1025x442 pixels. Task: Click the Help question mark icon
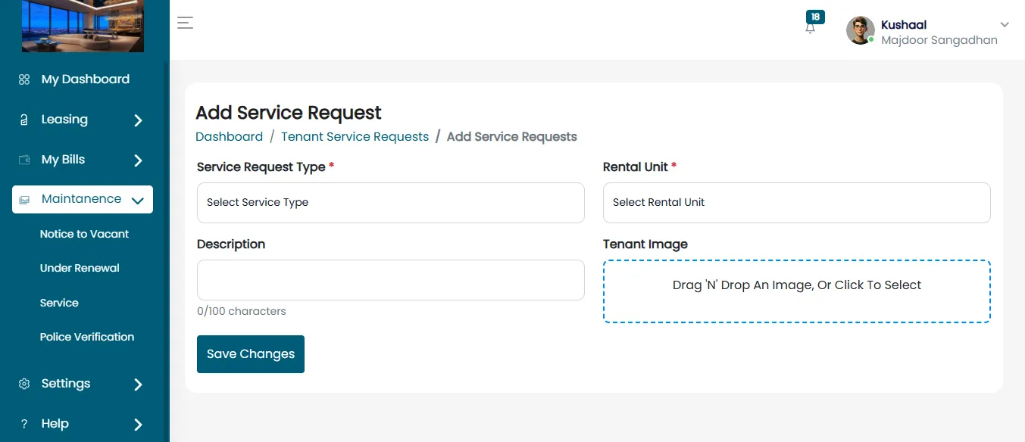coord(24,424)
